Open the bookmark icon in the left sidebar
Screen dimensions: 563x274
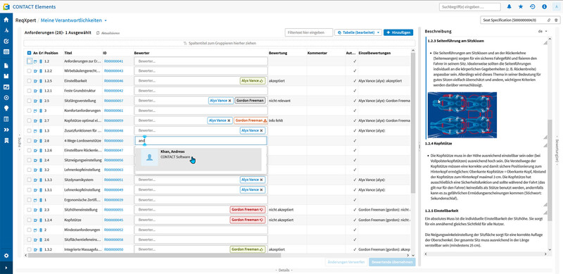[x=6, y=140]
